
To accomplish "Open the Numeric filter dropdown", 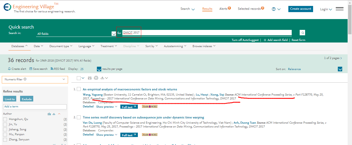I will point(35,80).
